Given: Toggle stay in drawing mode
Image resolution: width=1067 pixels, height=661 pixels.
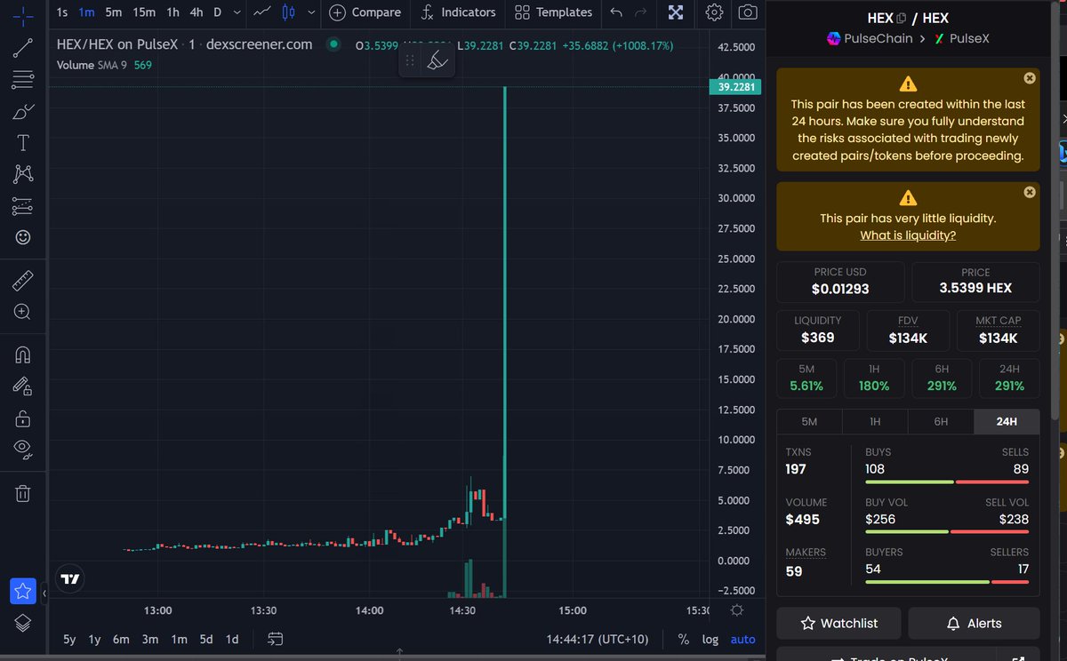Looking at the screenshot, I should [23, 386].
